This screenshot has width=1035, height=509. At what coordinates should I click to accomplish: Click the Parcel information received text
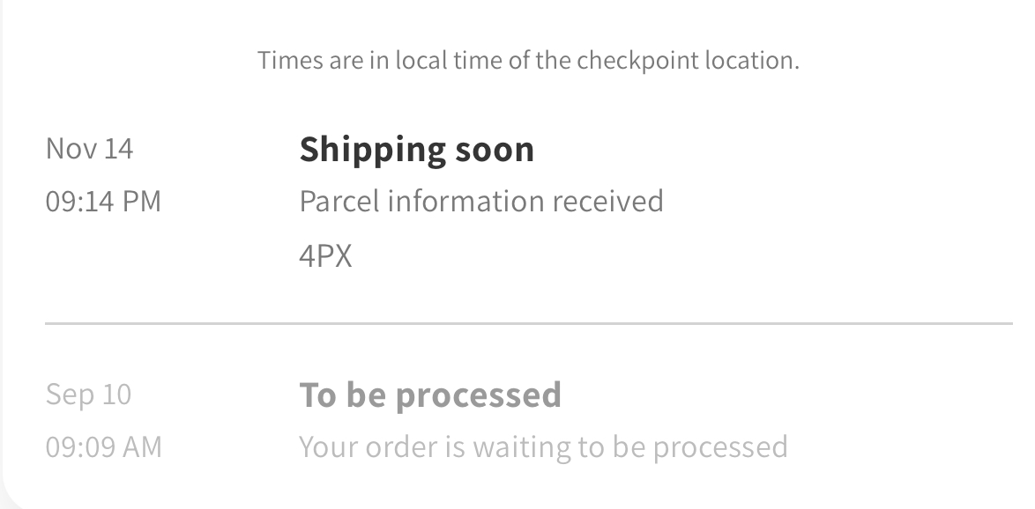[480, 202]
